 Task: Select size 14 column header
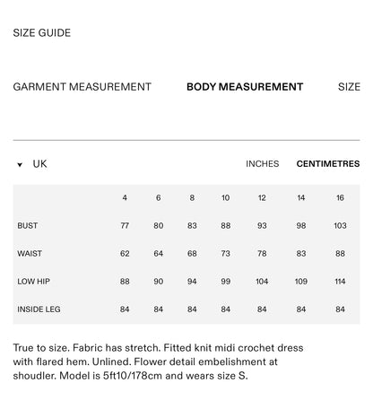point(301,197)
